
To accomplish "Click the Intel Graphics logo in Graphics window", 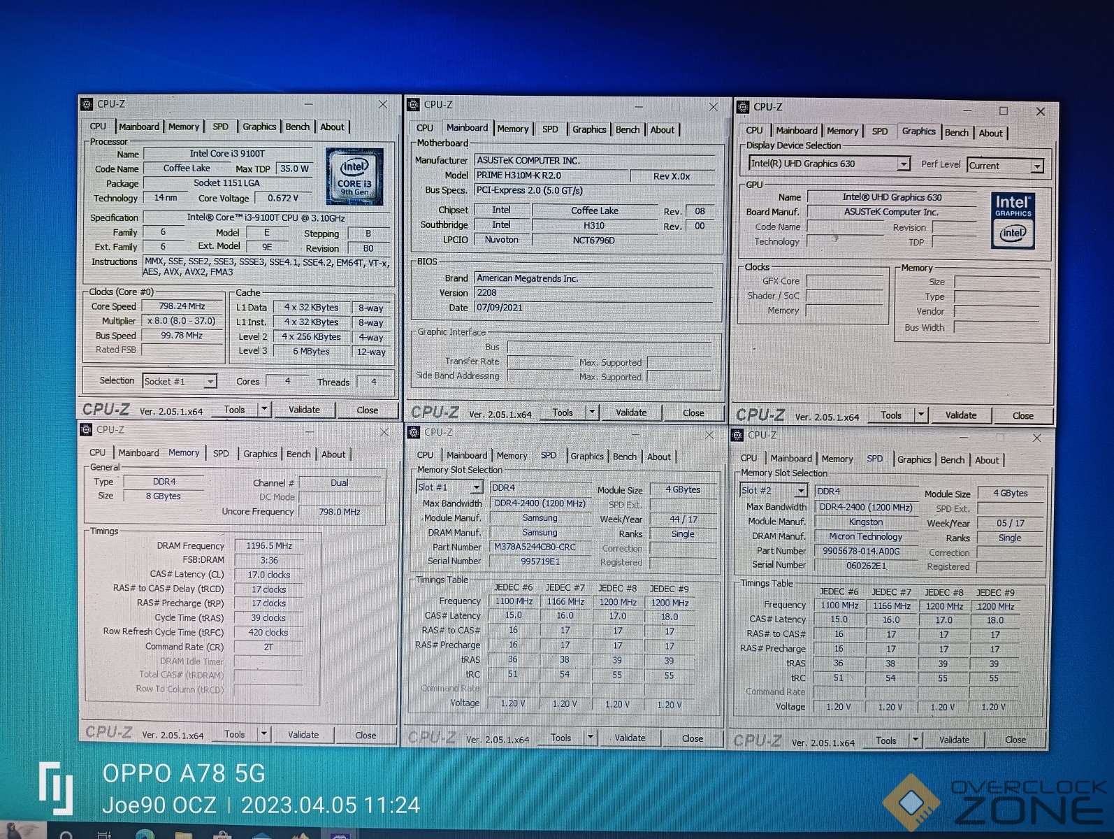I will 1013,221.
